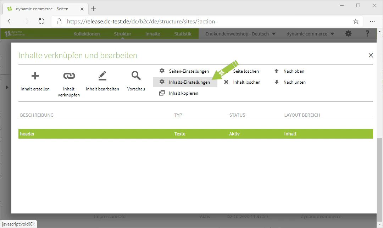Expand the left sidebar triangle
The height and width of the screenshot is (228, 383).
[x=7, y=87]
